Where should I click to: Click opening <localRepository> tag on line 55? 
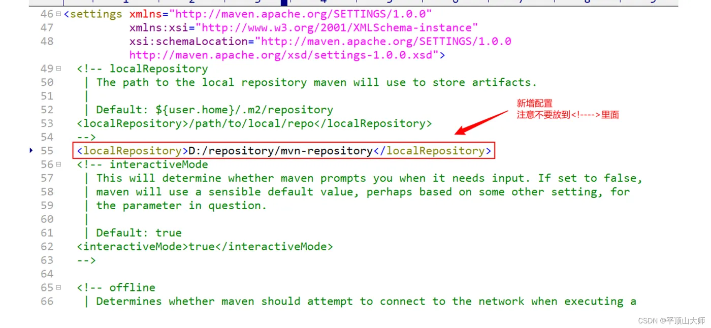point(133,151)
